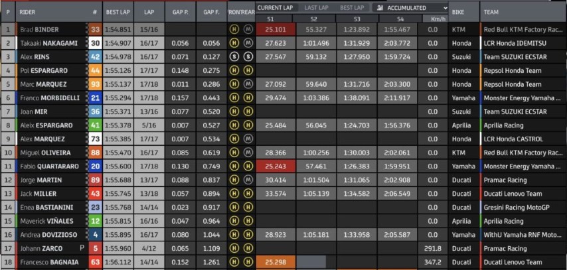Click Quartararo's front tyre H icon
The width and height of the screenshot is (567, 270).
coord(234,167)
